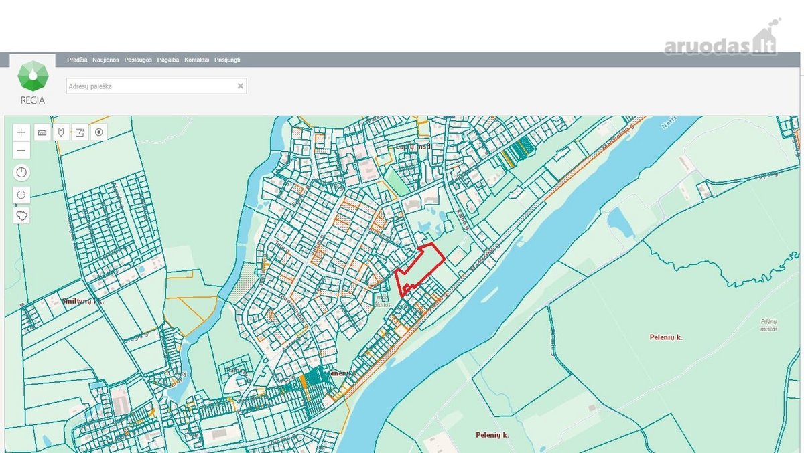The width and height of the screenshot is (804, 453).
Task: Clear the address search with X
Action: click(240, 86)
